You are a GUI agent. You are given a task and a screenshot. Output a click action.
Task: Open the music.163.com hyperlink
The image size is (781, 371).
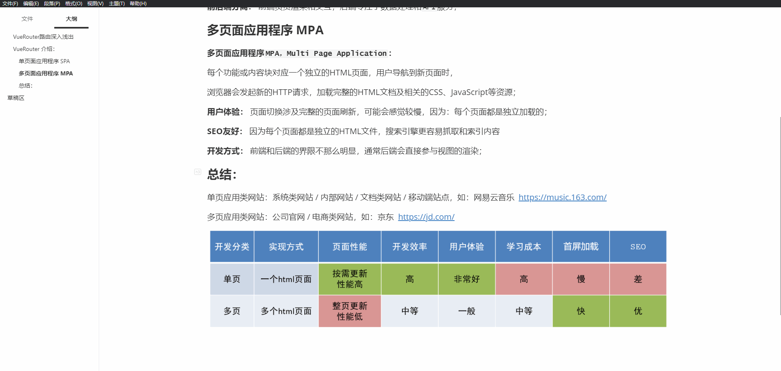[562, 197]
